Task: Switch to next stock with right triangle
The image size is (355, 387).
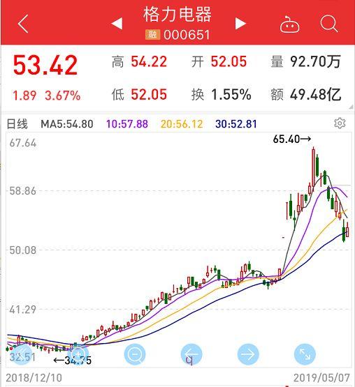Action: 240,24
